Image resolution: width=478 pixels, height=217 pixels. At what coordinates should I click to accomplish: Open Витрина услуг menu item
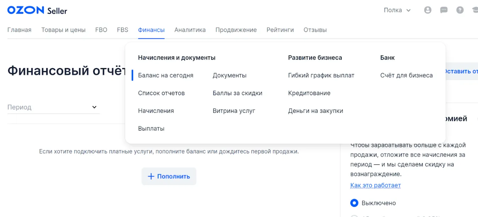(x=234, y=111)
